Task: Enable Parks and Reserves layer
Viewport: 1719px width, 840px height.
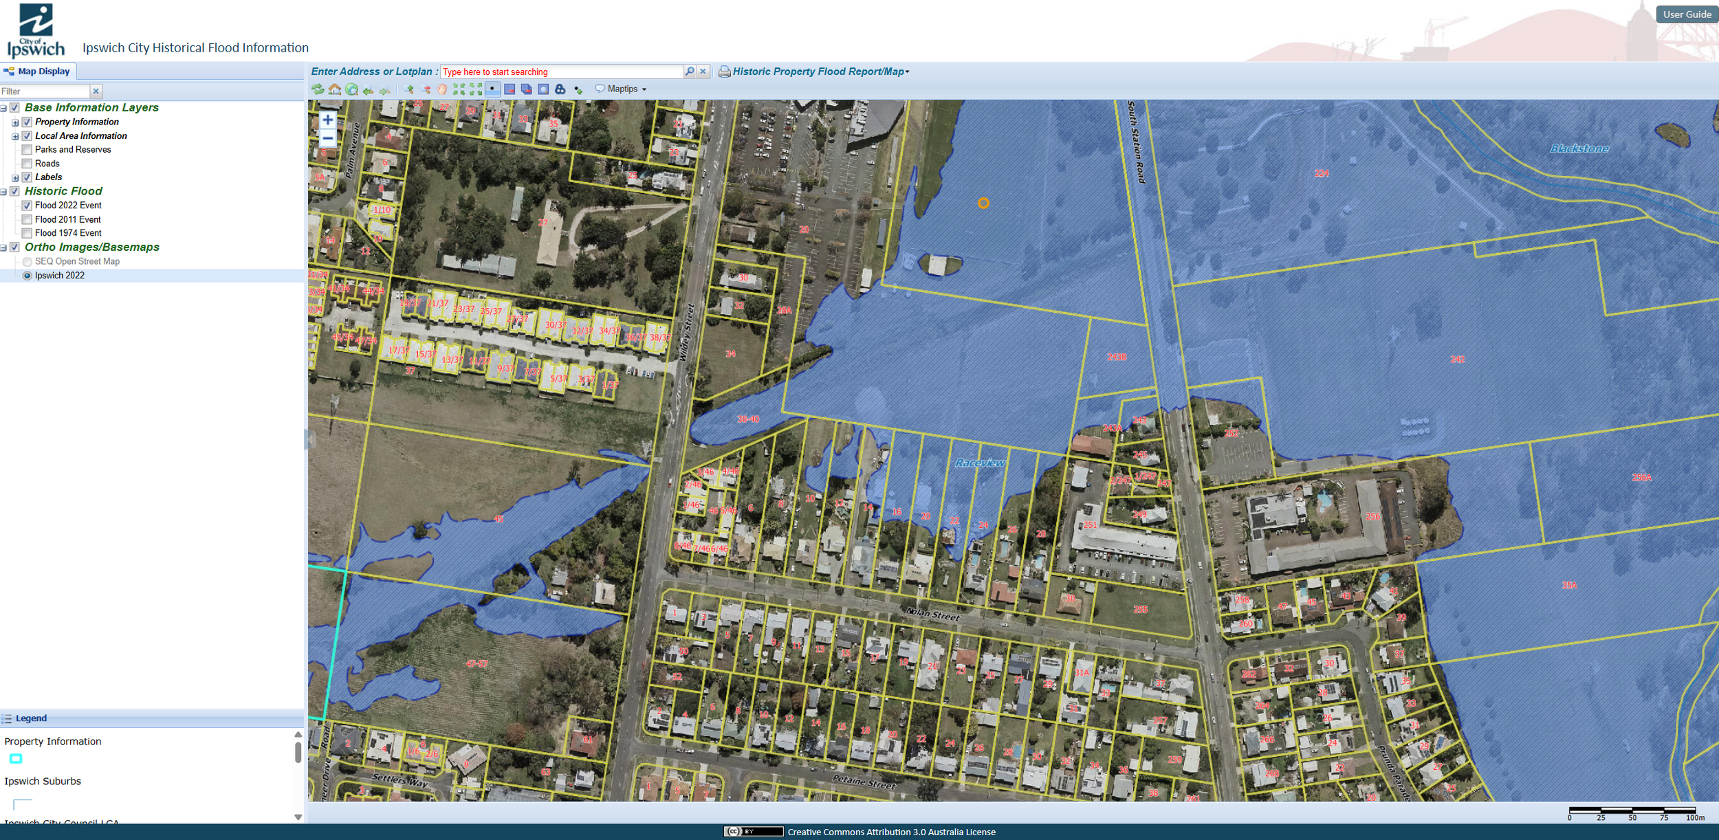Action: tap(27, 150)
